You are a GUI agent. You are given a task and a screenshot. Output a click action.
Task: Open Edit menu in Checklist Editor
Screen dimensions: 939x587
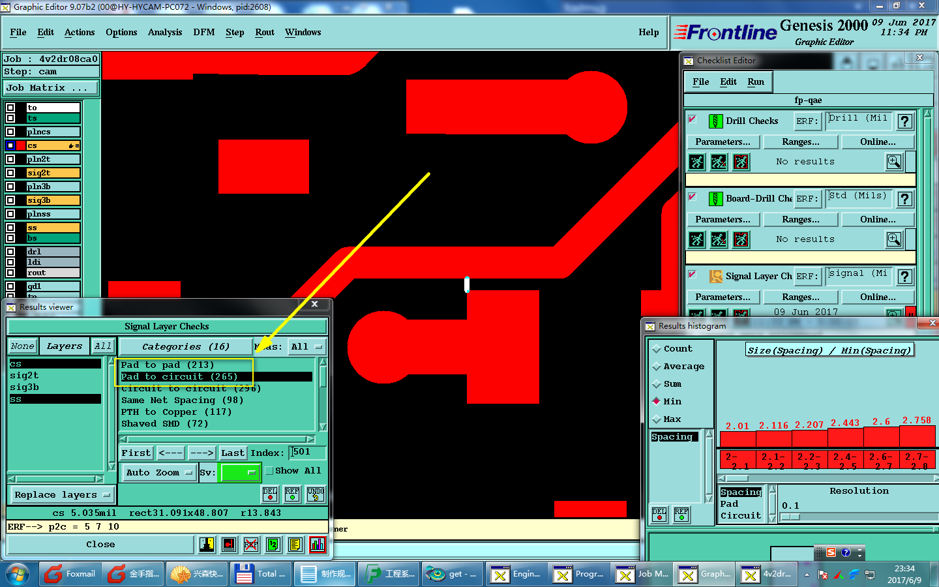[x=728, y=82]
